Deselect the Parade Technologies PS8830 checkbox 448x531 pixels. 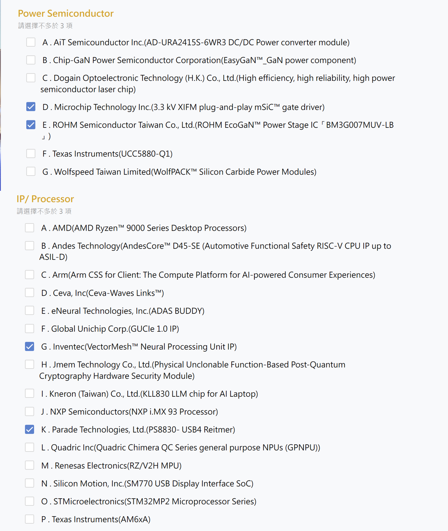29,429
